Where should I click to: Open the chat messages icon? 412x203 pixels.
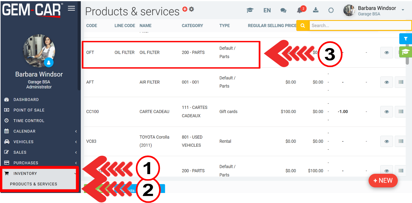tap(283, 10)
